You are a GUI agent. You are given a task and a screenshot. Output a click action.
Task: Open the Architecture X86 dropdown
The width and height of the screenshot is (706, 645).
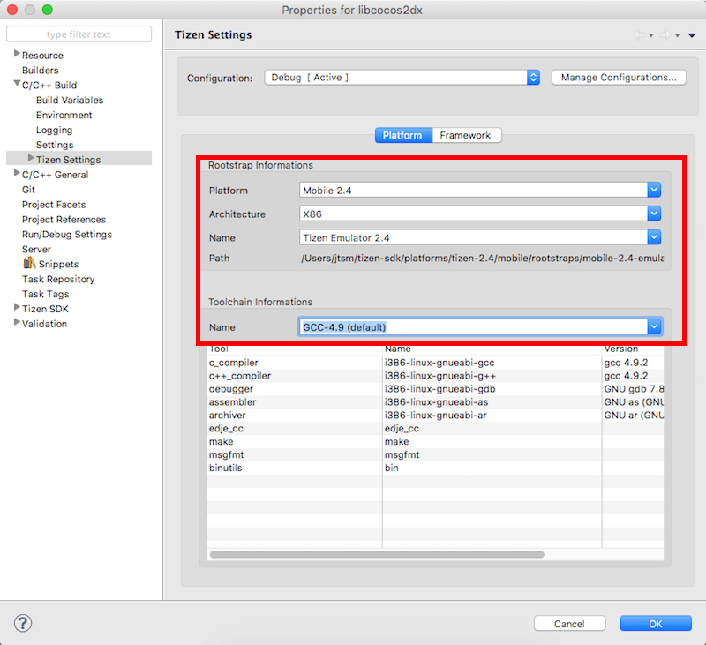(480, 214)
